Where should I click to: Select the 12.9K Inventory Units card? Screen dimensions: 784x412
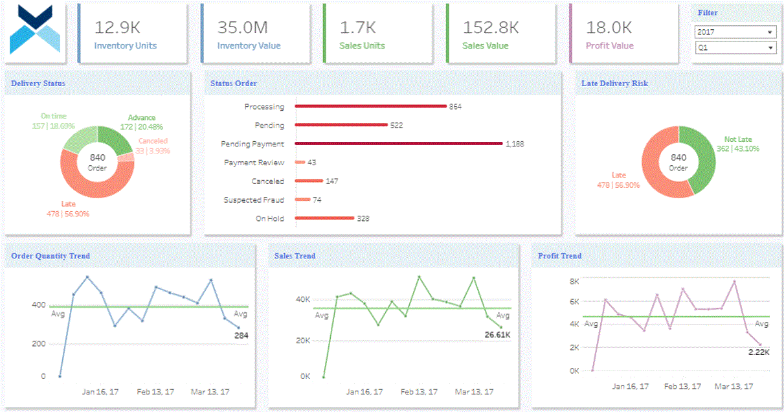coord(133,34)
